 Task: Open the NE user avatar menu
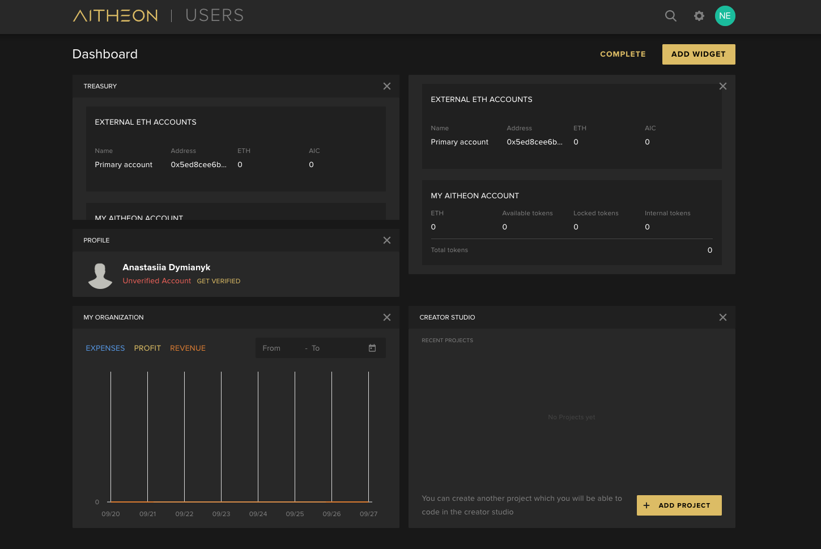(x=725, y=16)
